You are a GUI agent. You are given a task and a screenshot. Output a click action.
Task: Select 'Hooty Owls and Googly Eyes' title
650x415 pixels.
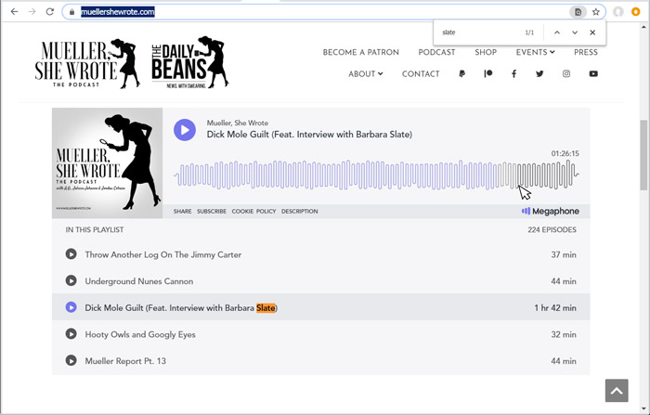(x=140, y=334)
